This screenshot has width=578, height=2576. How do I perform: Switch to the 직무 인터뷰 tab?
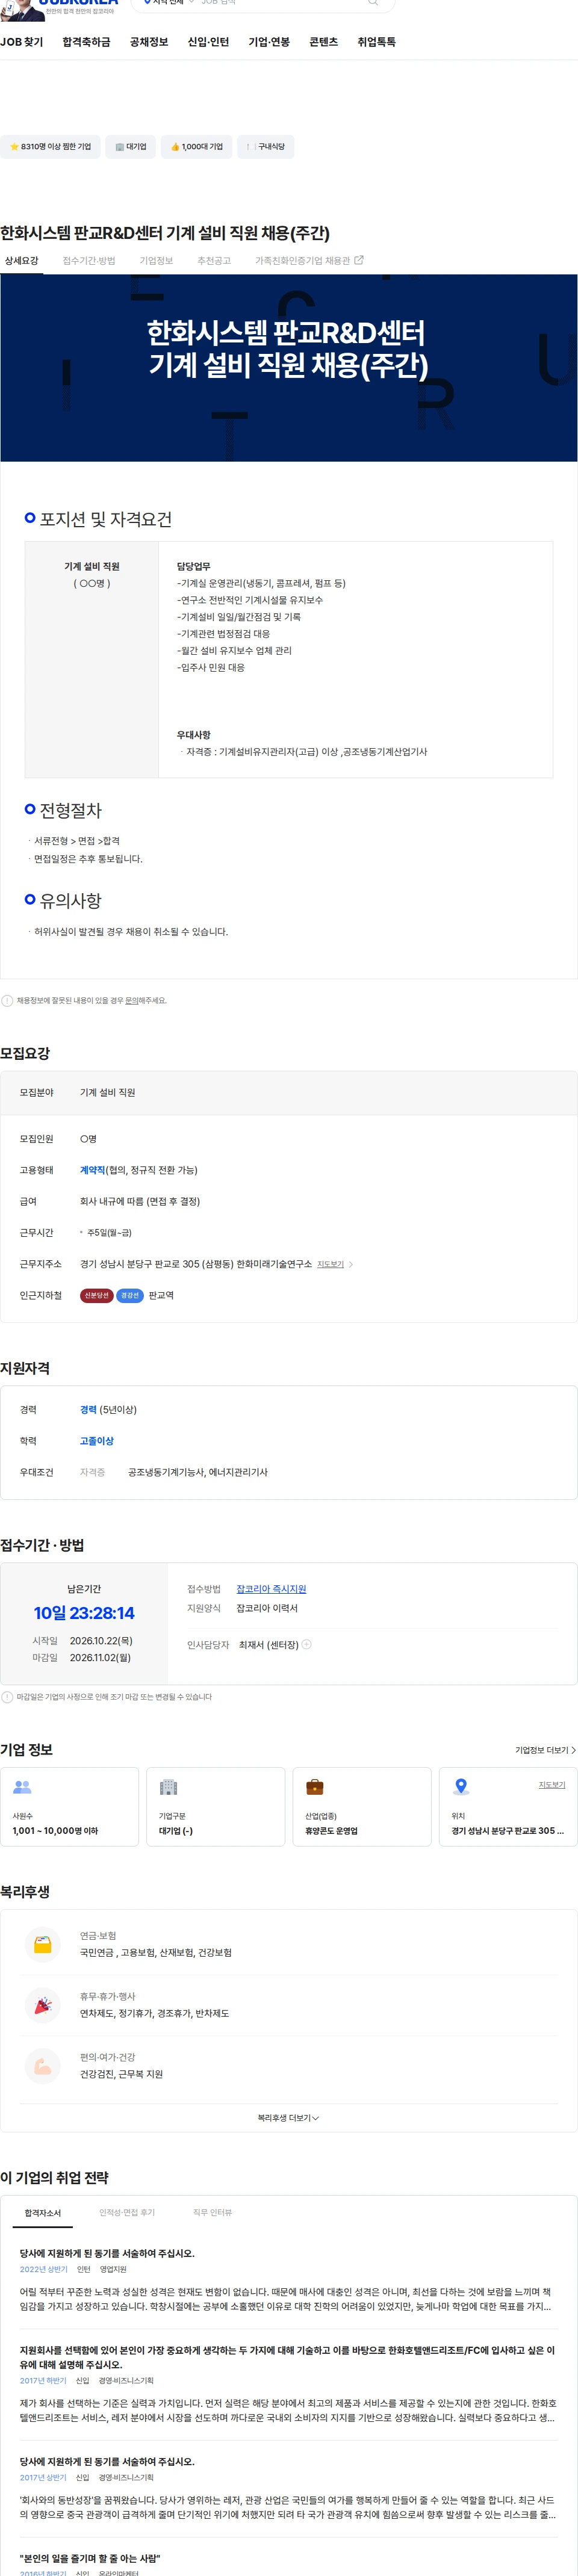(212, 2214)
